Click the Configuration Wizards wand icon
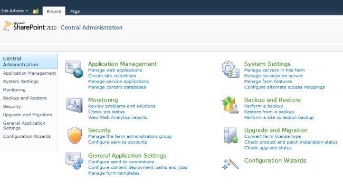This screenshot has width=343, height=192. [x=231, y=164]
